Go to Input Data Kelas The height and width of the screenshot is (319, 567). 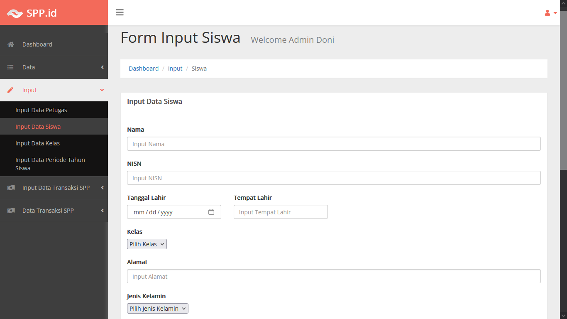[x=37, y=143]
